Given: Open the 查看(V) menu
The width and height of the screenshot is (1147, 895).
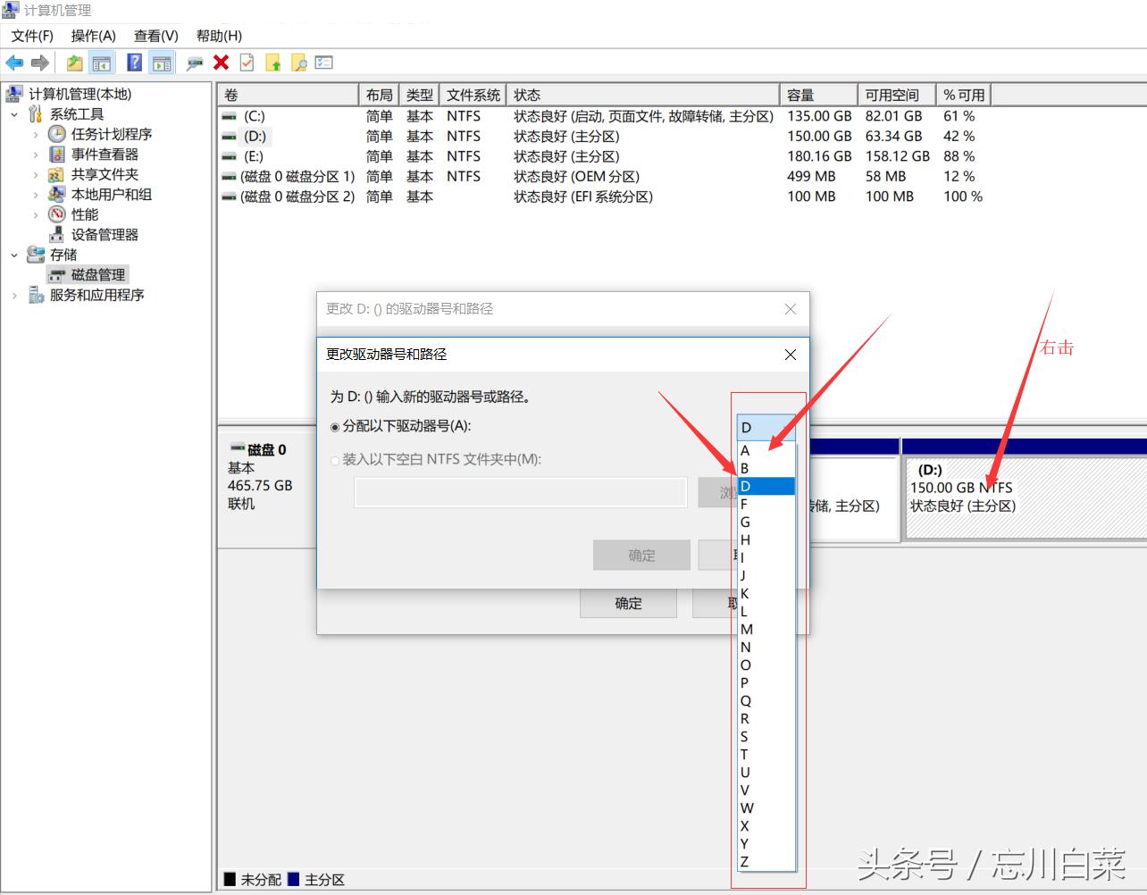Looking at the screenshot, I should click(x=156, y=36).
